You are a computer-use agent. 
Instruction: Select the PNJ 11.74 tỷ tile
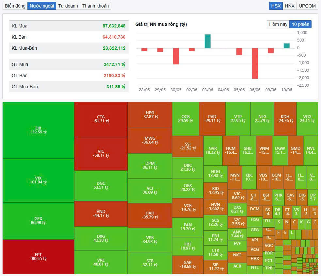coord(216,238)
